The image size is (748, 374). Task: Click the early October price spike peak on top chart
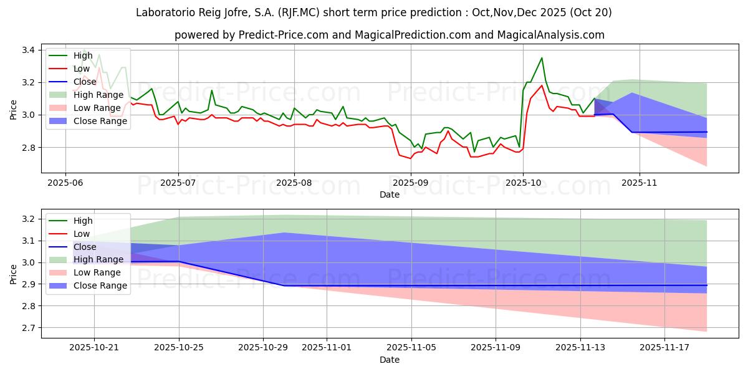pos(541,58)
